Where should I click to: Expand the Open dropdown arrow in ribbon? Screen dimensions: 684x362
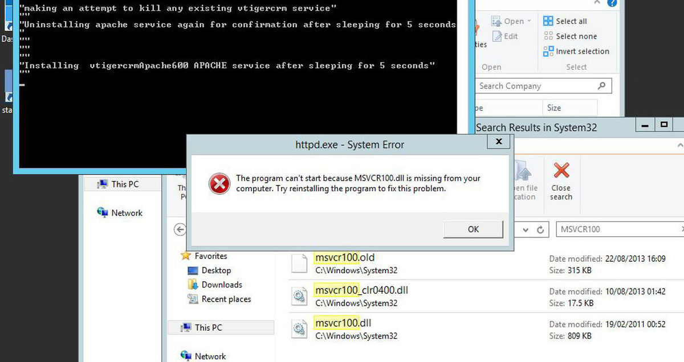pos(529,21)
